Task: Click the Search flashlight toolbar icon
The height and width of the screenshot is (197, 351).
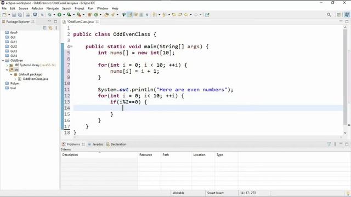Action: point(113,15)
